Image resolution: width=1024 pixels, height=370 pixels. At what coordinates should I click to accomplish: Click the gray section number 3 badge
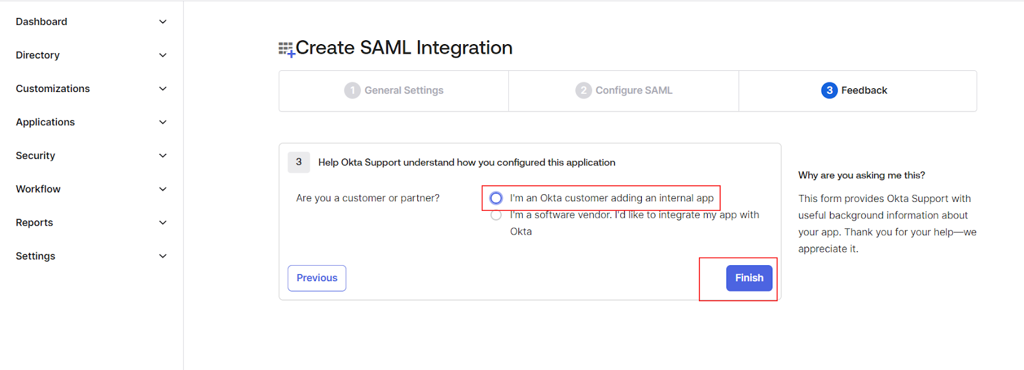coord(299,162)
